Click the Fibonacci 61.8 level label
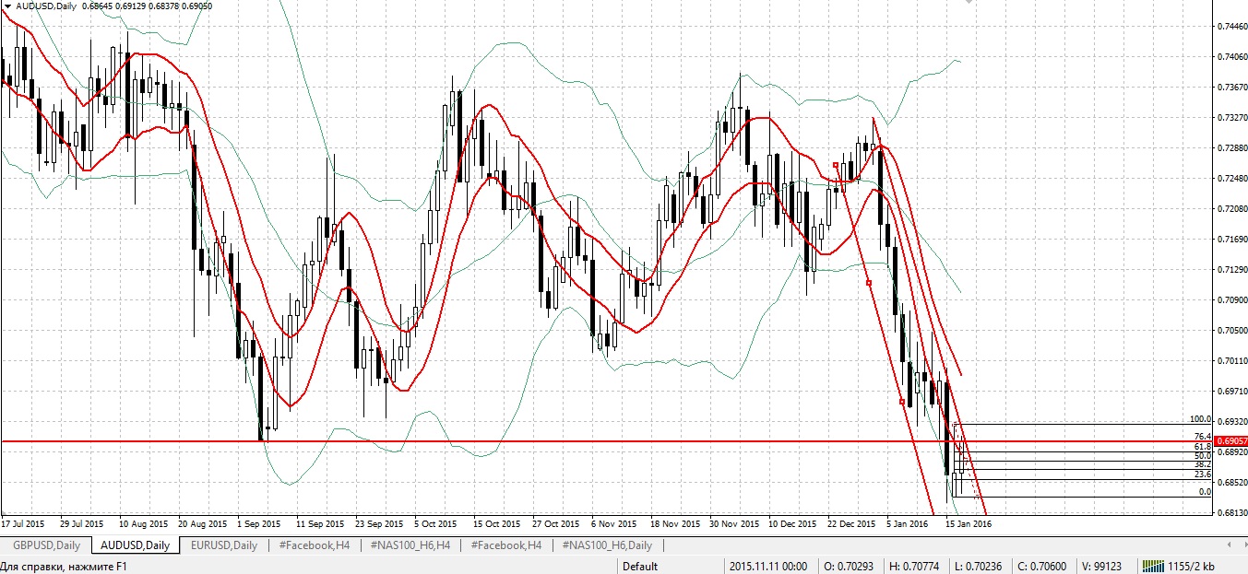 [1202, 447]
